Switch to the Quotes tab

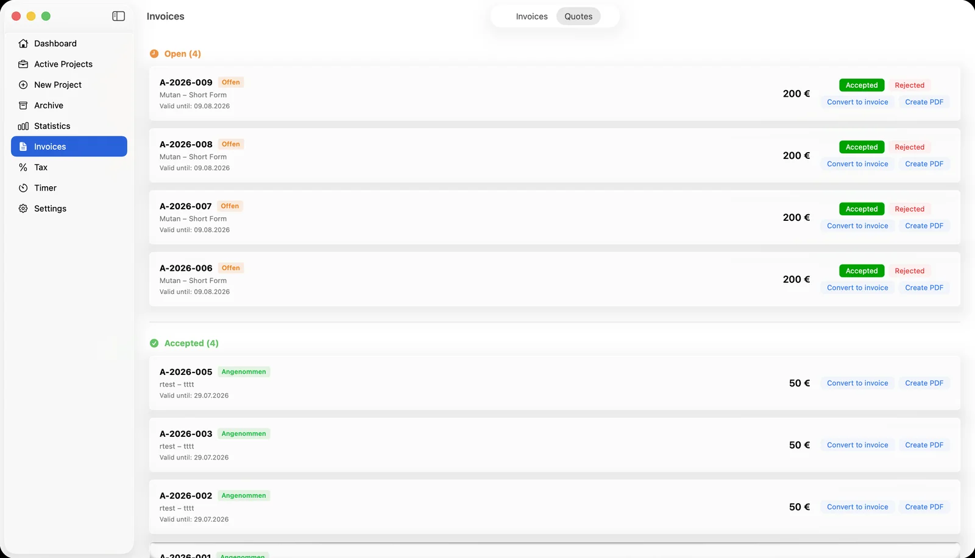578,16
